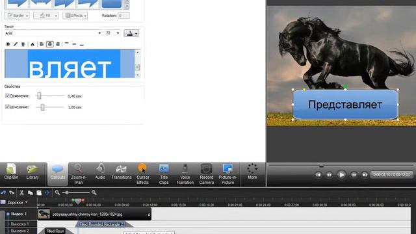Viewport: 416px width, 234px height.
Task: Zoom in the timeline
Action: click(x=94, y=192)
